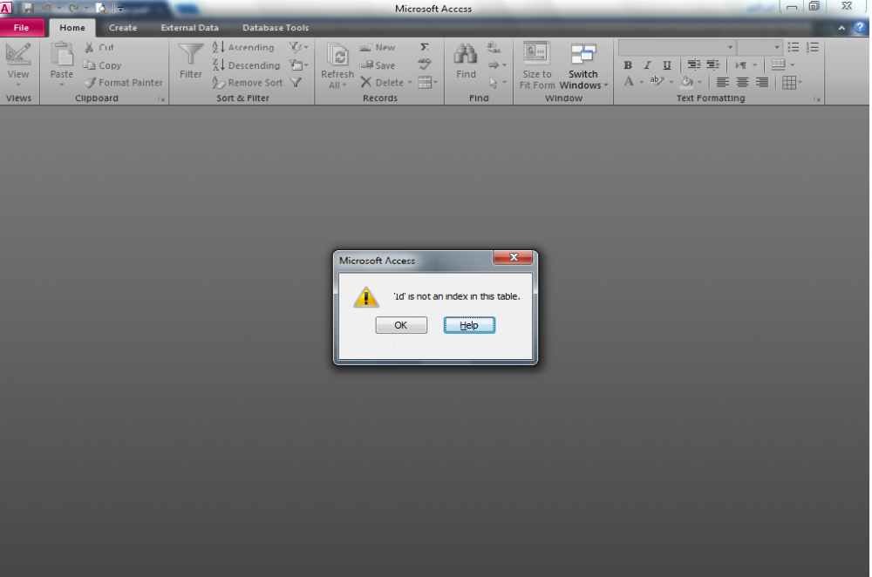Image resolution: width=872 pixels, height=577 pixels.
Task: Open the Select pointer dropdown
Action: [x=498, y=83]
